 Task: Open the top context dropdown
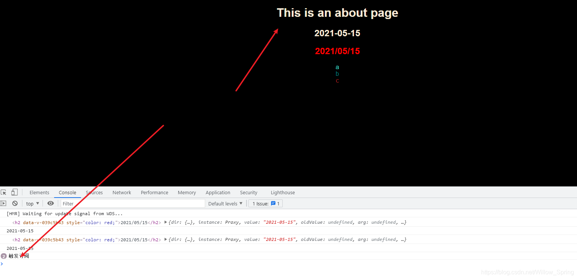click(x=32, y=204)
